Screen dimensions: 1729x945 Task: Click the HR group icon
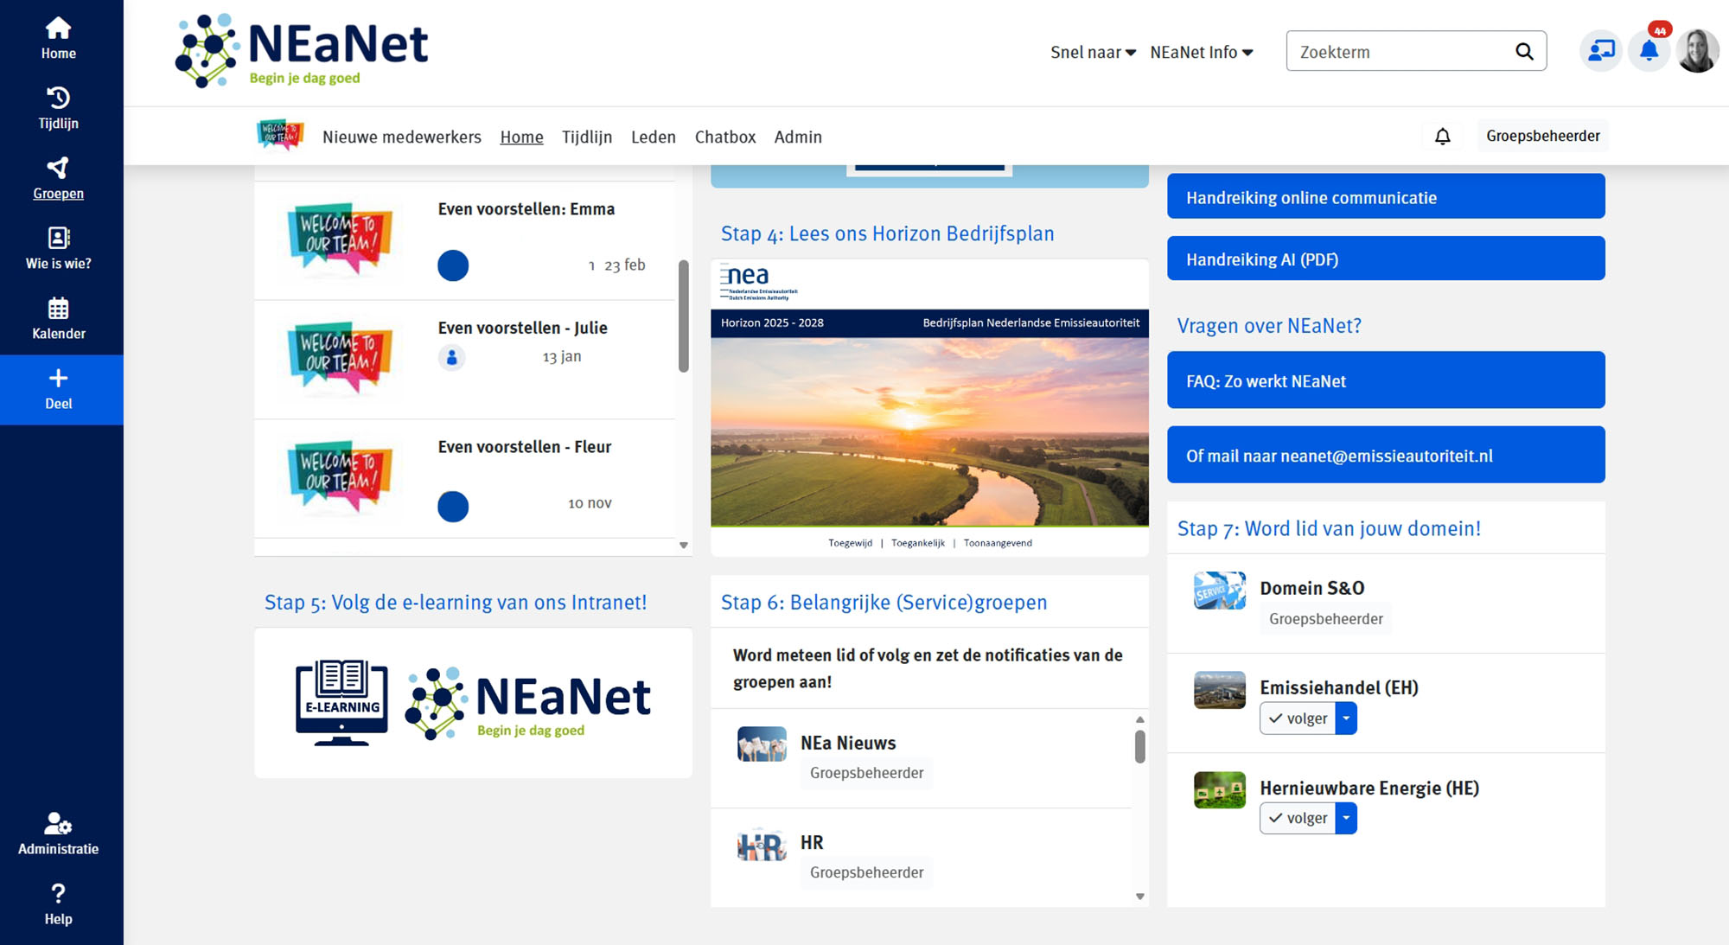click(762, 845)
